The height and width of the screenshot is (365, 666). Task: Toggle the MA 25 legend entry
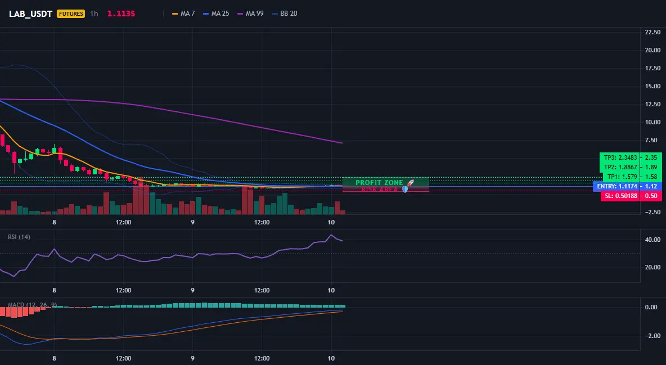pyautogui.click(x=216, y=13)
